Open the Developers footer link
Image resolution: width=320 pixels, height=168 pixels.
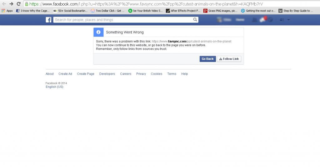point(107,74)
